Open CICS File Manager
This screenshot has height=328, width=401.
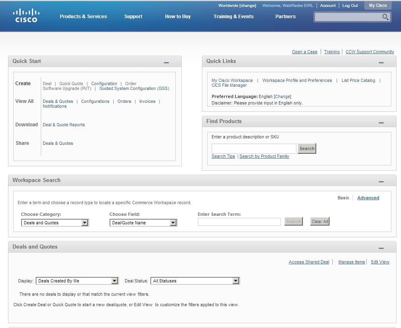pos(229,85)
